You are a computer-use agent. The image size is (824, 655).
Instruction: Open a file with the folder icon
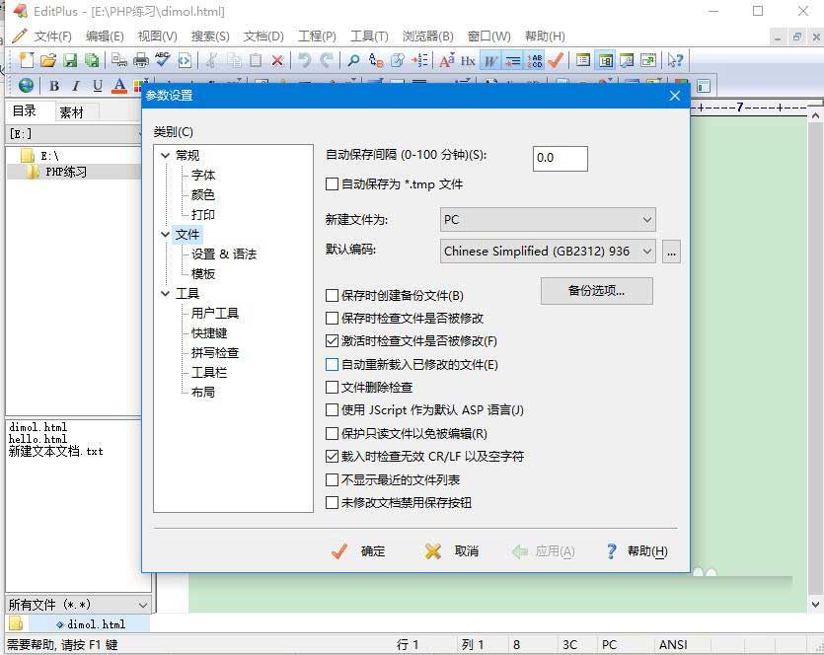(x=47, y=60)
